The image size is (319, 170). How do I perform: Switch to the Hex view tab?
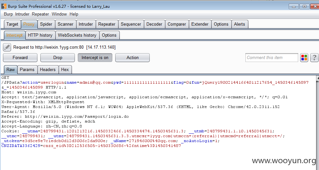tap(65, 69)
